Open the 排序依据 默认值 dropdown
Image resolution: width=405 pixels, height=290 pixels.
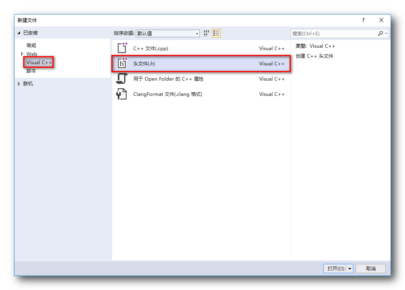[x=197, y=34]
